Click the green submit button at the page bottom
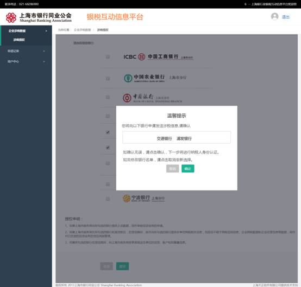The height and width of the screenshot is (287, 301). click(x=122, y=266)
